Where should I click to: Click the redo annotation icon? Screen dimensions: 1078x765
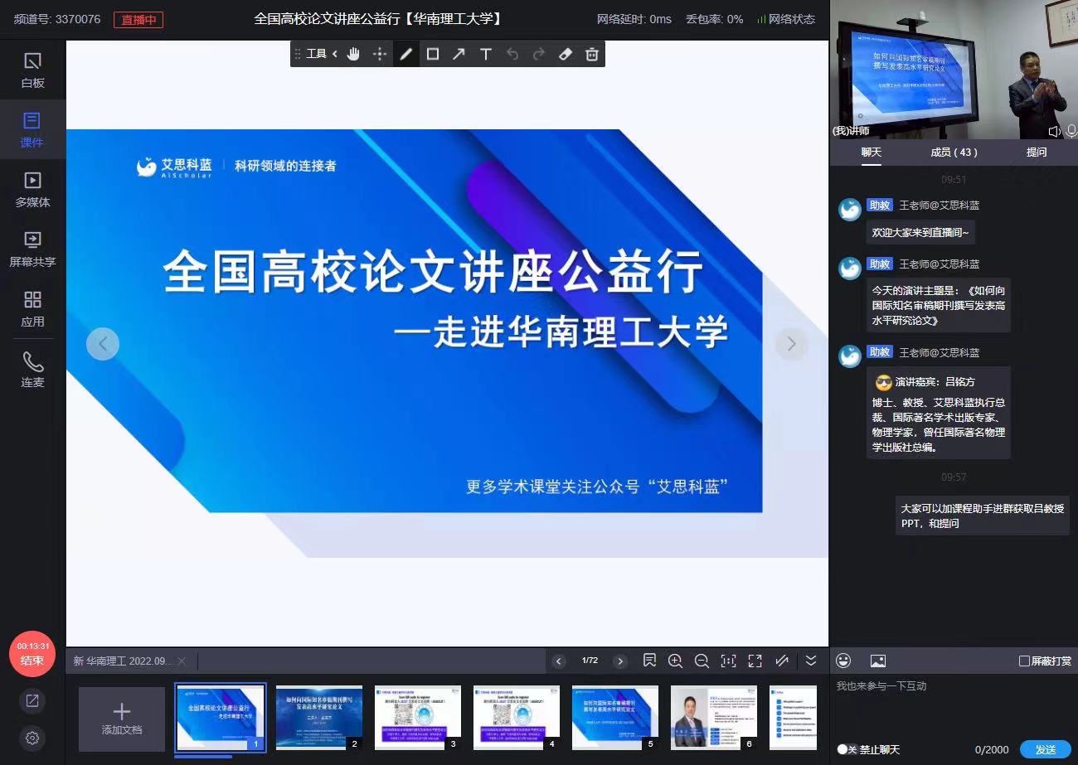coord(539,54)
